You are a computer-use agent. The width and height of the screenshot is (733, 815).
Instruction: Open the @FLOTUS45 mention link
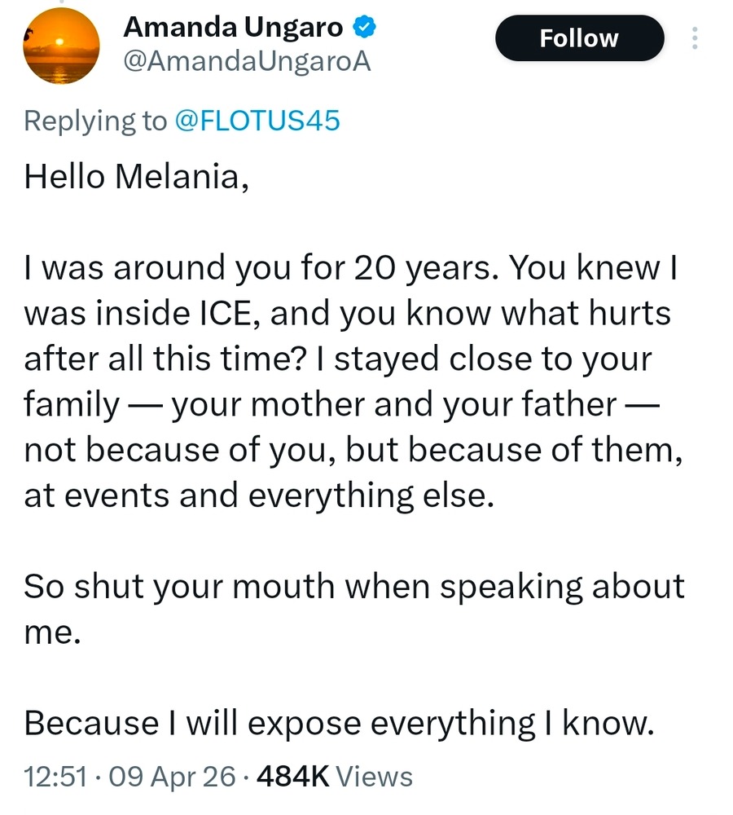pos(257,120)
